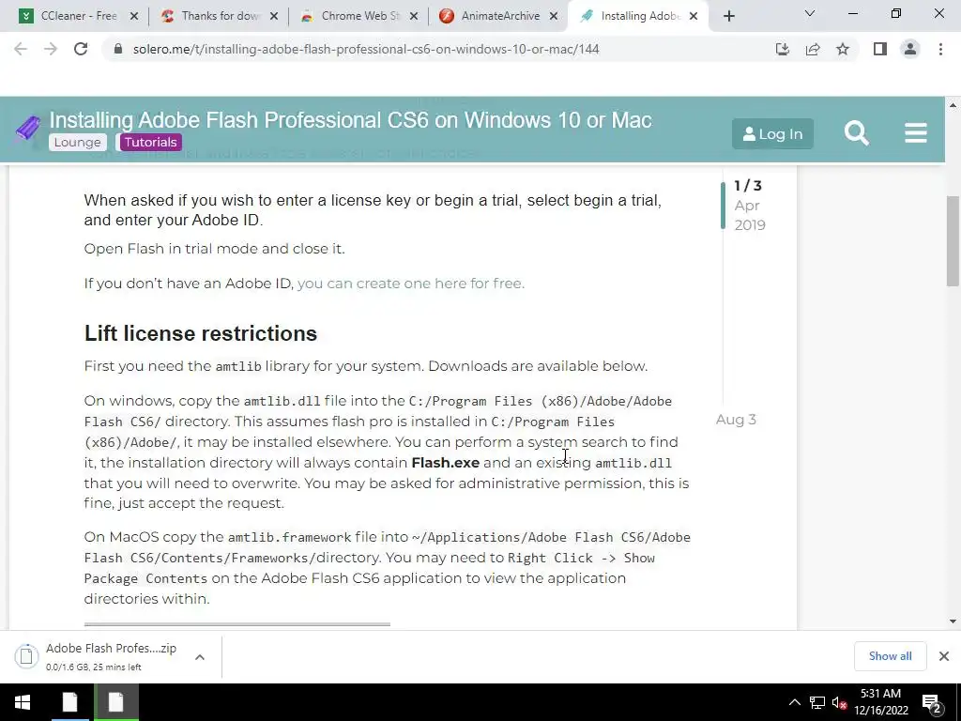The height and width of the screenshot is (721, 961).
Task: Click the page vertical scrollbar thumb
Action: point(953,241)
